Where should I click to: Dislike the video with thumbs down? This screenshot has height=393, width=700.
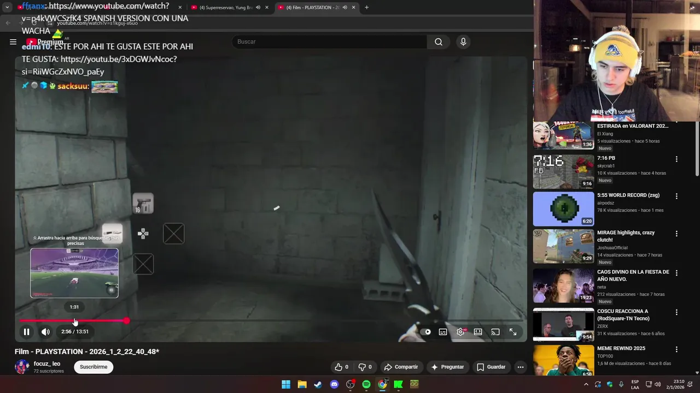point(365,367)
